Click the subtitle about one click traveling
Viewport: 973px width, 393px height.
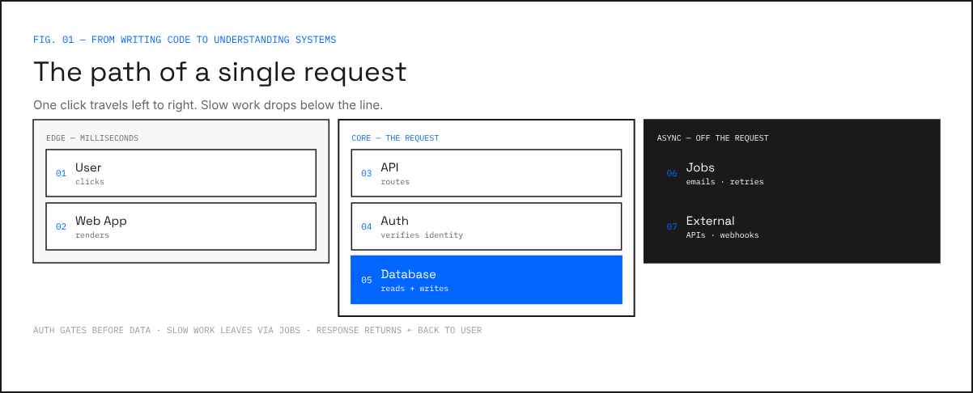tap(208, 105)
